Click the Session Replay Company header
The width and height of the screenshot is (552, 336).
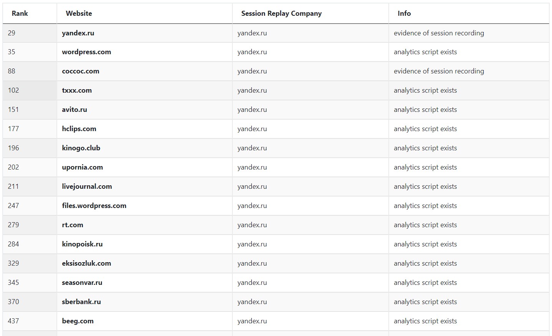pyautogui.click(x=281, y=13)
